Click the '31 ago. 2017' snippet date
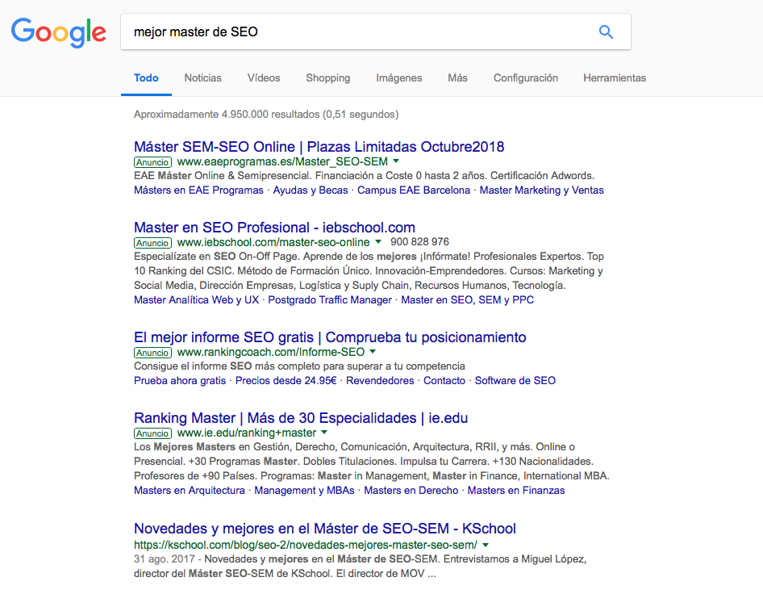 pyautogui.click(x=165, y=559)
